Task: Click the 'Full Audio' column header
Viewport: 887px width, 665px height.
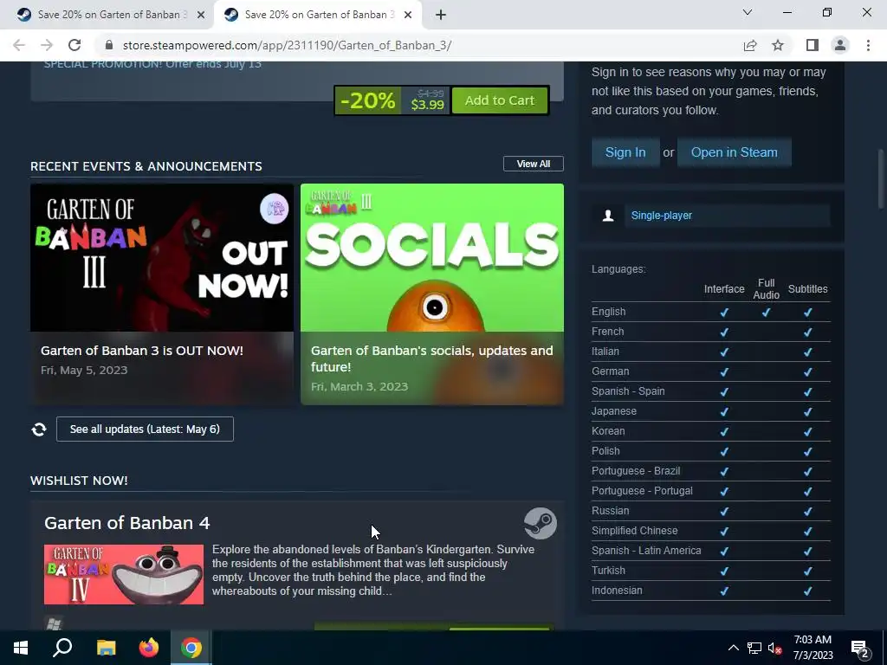Action: click(766, 289)
